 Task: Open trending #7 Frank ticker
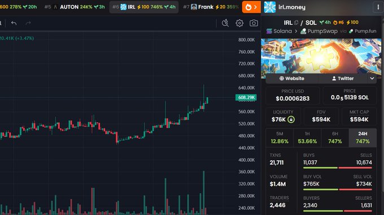(211, 7)
